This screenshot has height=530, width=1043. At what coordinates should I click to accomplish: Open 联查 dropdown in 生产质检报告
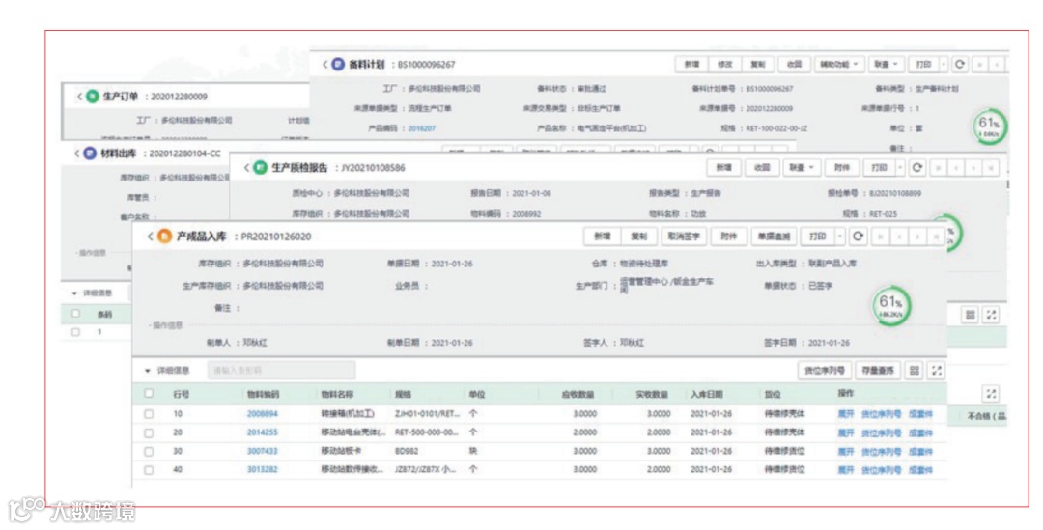pos(802,168)
